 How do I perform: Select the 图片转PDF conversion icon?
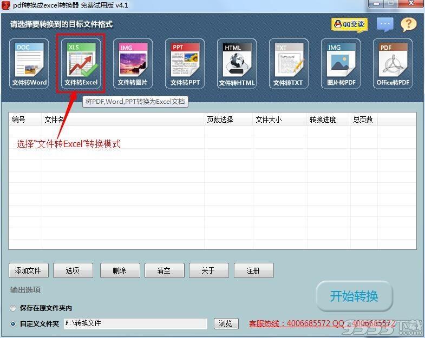pos(341,64)
